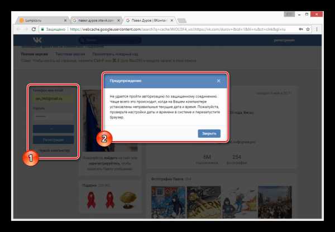The height and width of the screenshot is (232, 335).
Task: Open the third cartoon photo thumbnail
Action: [x=240, y=202]
